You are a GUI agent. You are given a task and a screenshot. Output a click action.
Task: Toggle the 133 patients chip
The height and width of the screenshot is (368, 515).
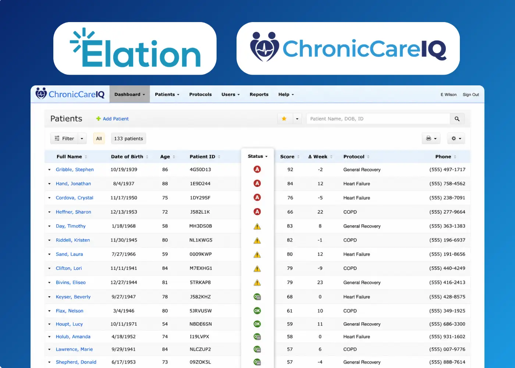[x=128, y=138]
